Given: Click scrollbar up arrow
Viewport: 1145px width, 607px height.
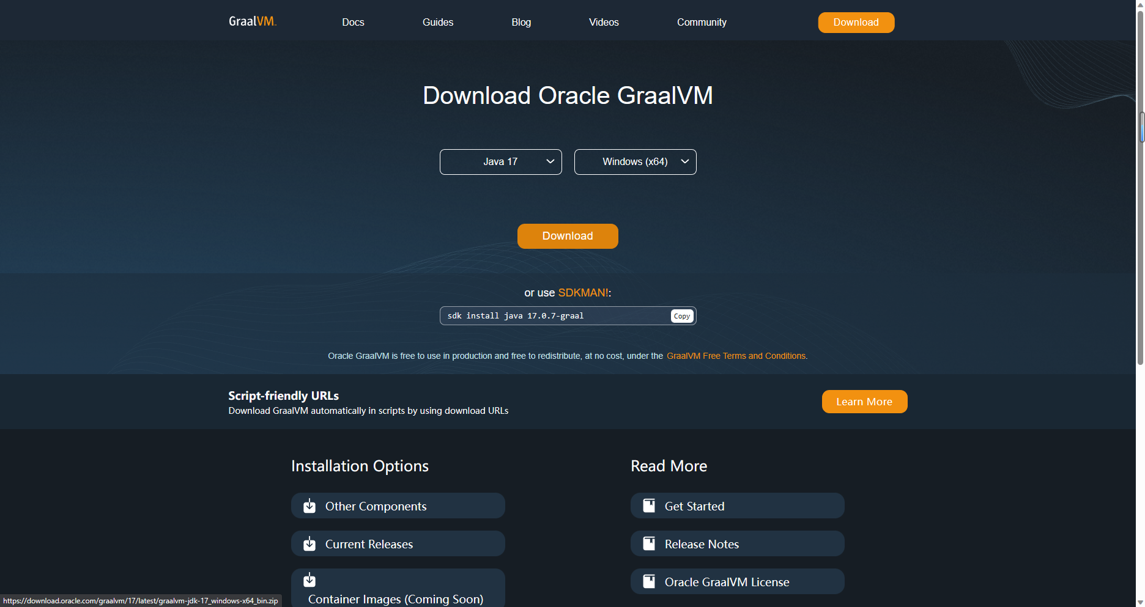Looking at the screenshot, I should [x=1141, y=5].
